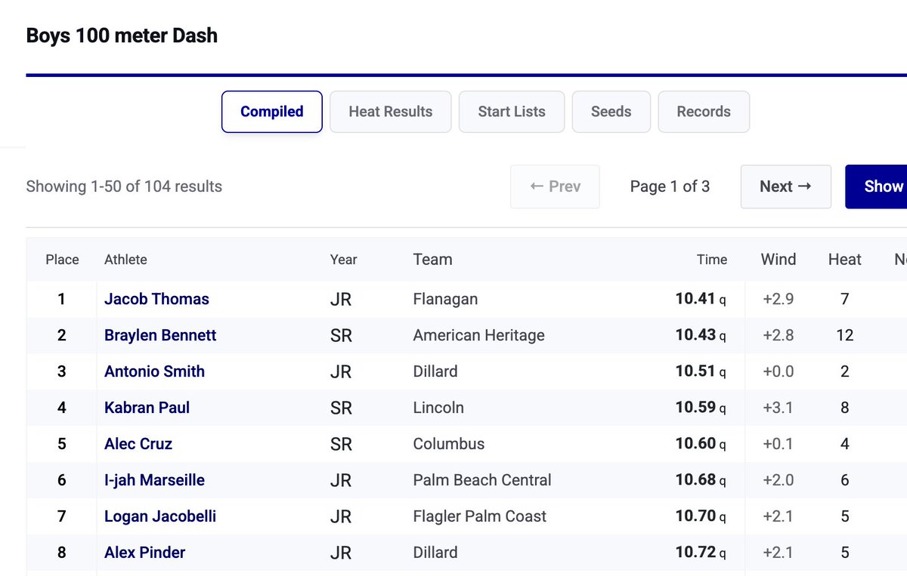Open athlete Alex Pinder
The height and width of the screenshot is (576, 907).
point(145,553)
